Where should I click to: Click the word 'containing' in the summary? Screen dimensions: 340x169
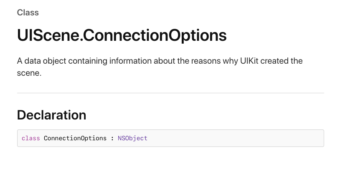coord(88,61)
